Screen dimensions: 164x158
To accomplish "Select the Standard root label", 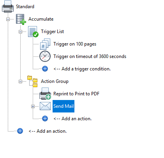I will pyautogui.click(x=25, y=7).
